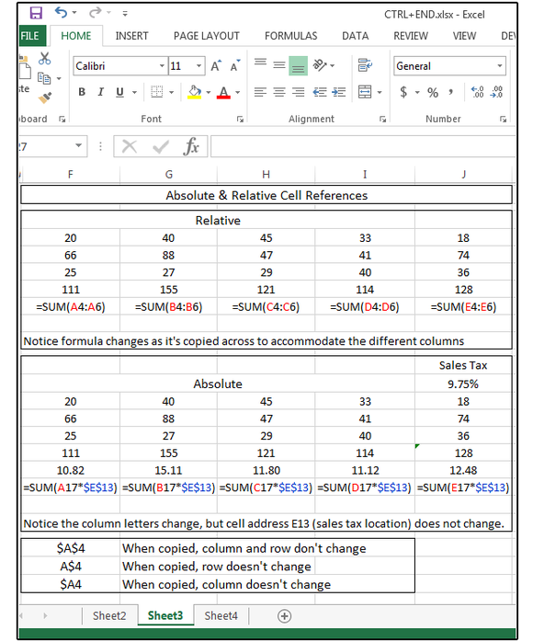Screen dimensions: 533x642
Task: Click inside the formula bar input
Action: click(362, 146)
